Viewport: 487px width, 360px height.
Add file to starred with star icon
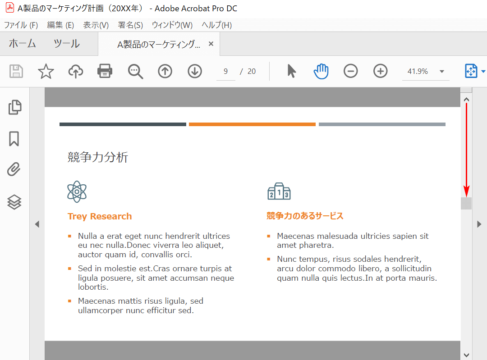pyautogui.click(x=46, y=71)
